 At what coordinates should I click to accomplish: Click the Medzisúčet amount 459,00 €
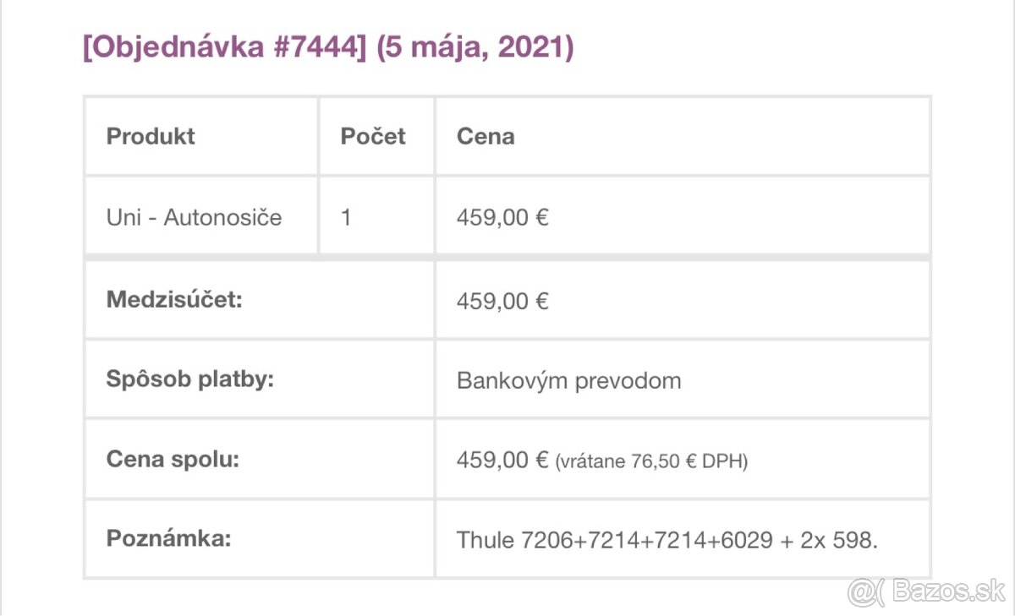502,301
